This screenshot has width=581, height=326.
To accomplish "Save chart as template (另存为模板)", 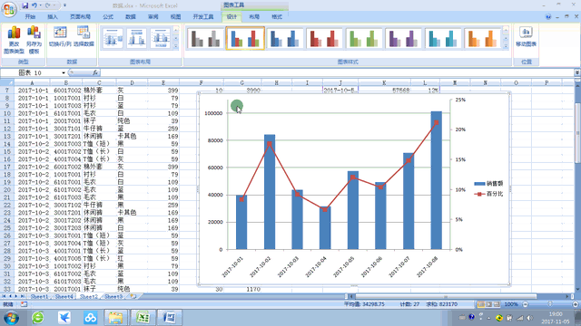I will pos(34,40).
